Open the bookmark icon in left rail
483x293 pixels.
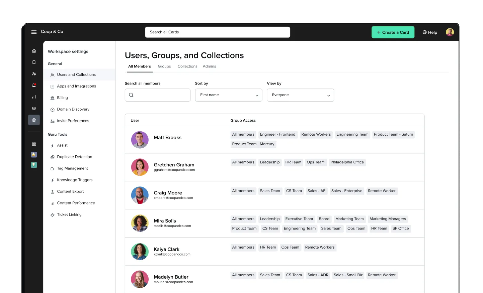point(34,62)
